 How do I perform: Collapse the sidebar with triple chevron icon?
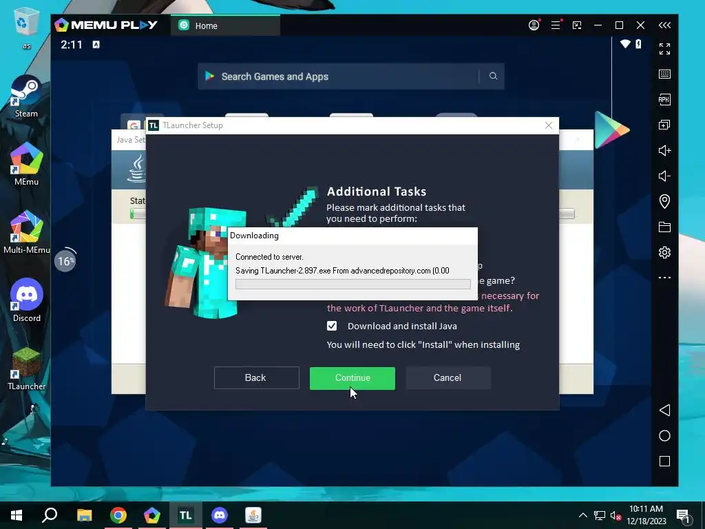coord(664,25)
